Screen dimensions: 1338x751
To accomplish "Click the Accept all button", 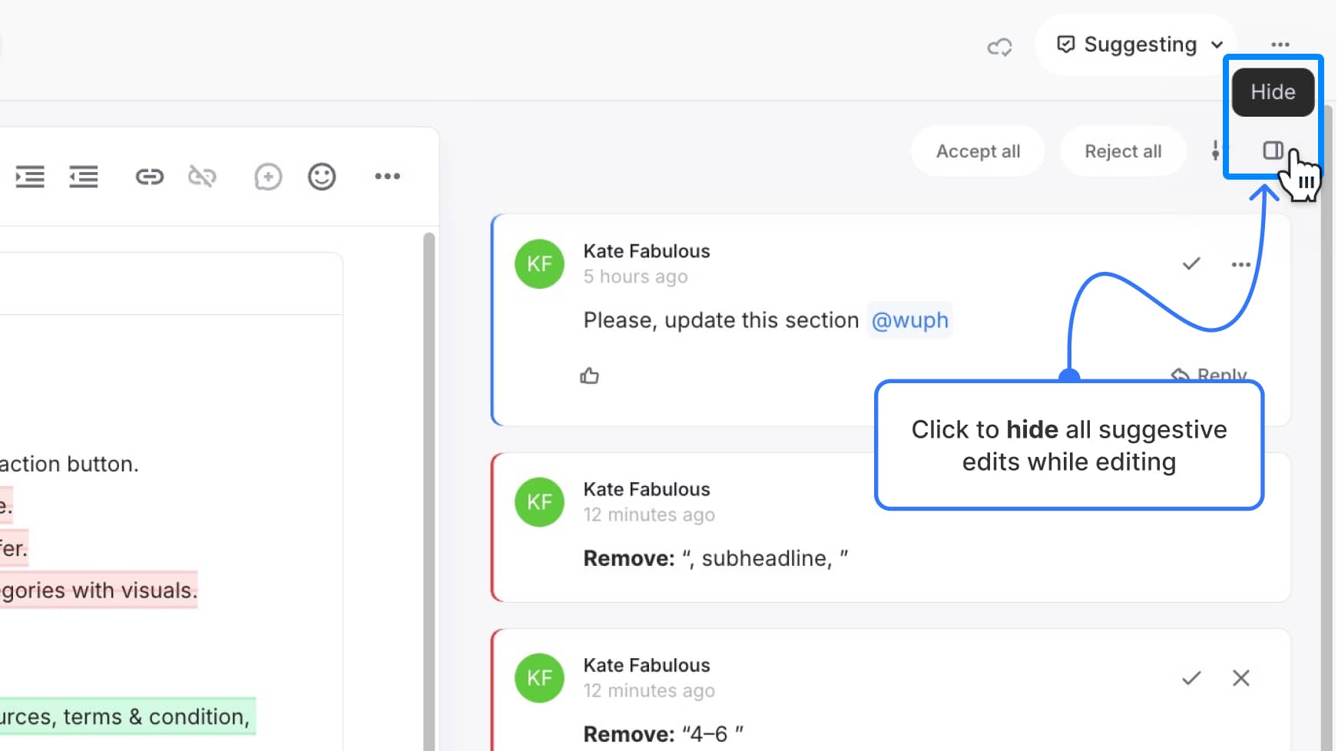I will [x=978, y=151].
